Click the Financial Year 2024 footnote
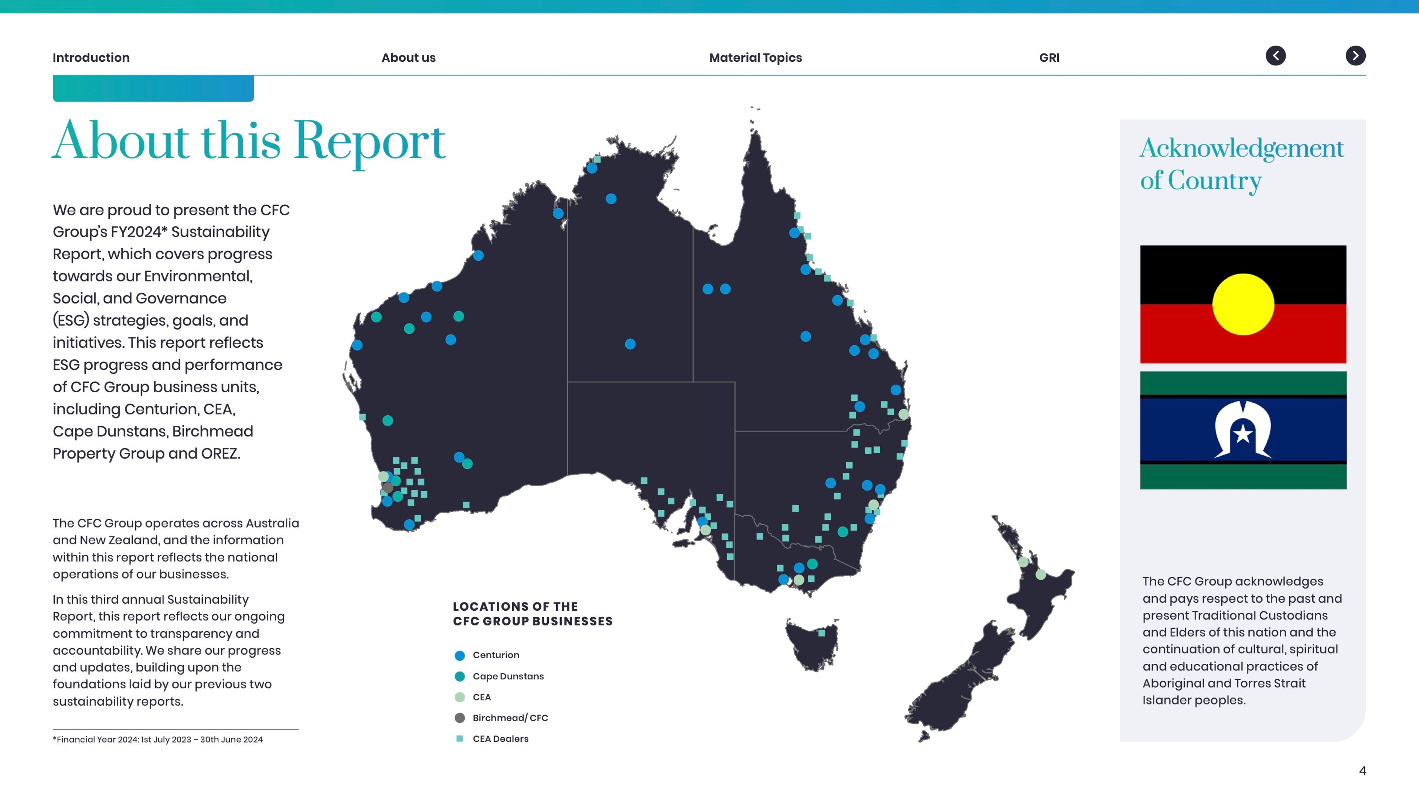The height and width of the screenshot is (795, 1419). (157, 739)
